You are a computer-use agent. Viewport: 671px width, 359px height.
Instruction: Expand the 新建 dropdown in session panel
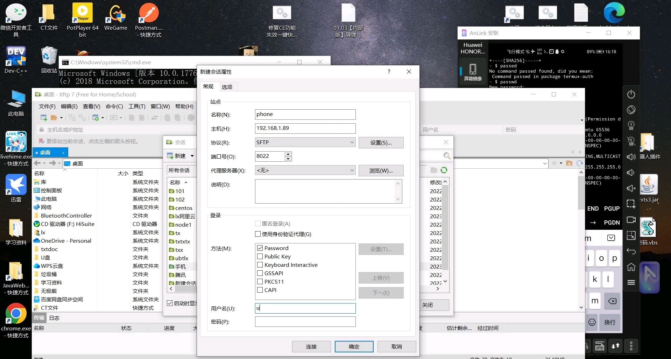point(192,156)
